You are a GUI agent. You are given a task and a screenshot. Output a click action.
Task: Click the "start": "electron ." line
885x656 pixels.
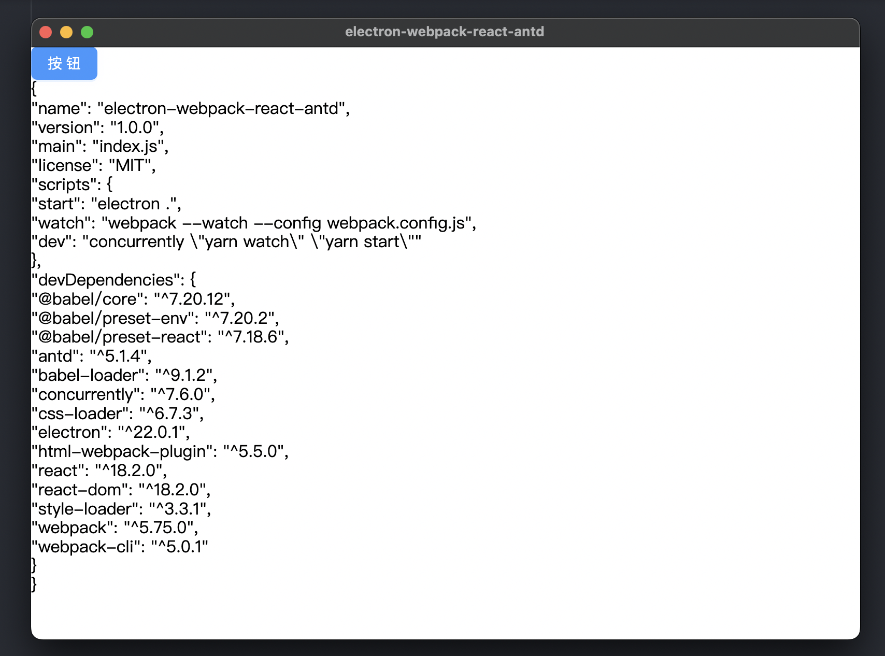click(x=106, y=204)
